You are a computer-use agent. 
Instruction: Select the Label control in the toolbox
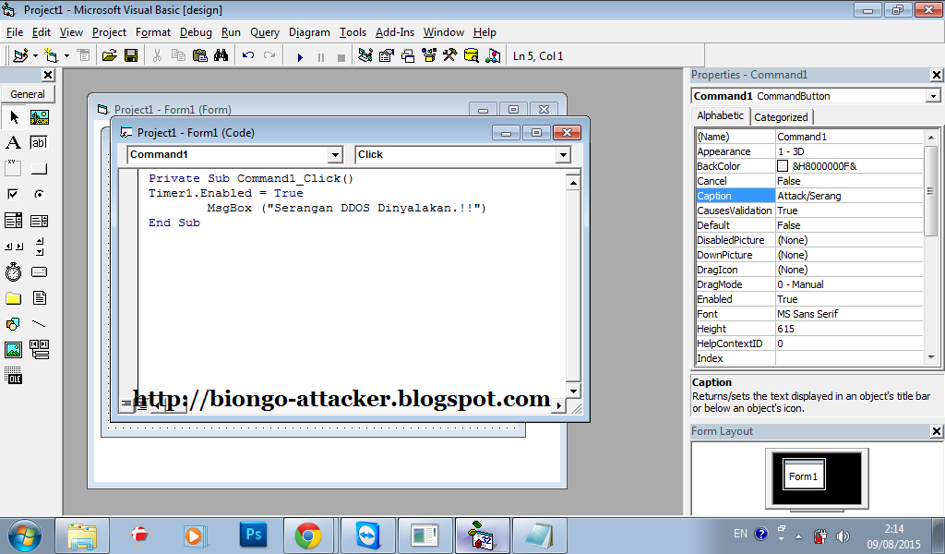click(x=13, y=143)
